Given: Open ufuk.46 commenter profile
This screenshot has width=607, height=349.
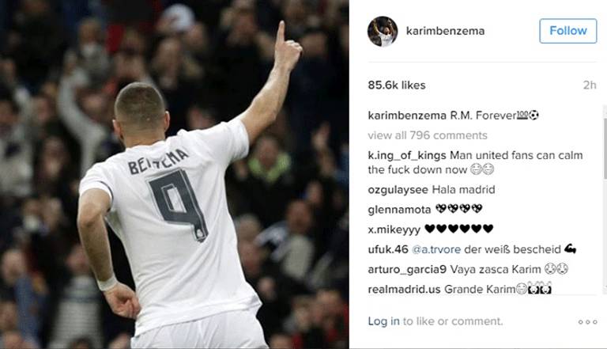Looking at the screenshot, I should pyautogui.click(x=388, y=249).
